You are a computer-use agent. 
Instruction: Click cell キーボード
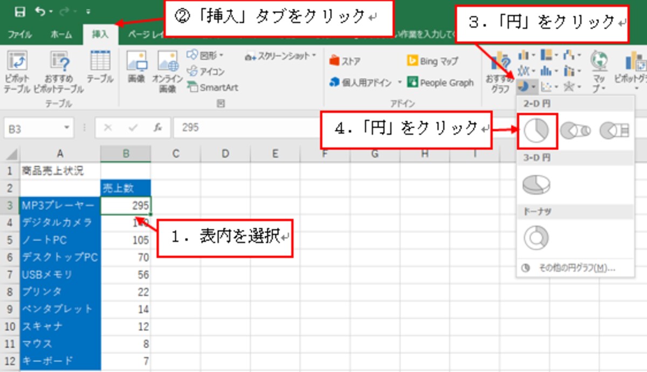(60, 361)
